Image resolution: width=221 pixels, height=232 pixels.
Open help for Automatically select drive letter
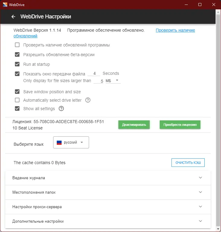pos(88,100)
